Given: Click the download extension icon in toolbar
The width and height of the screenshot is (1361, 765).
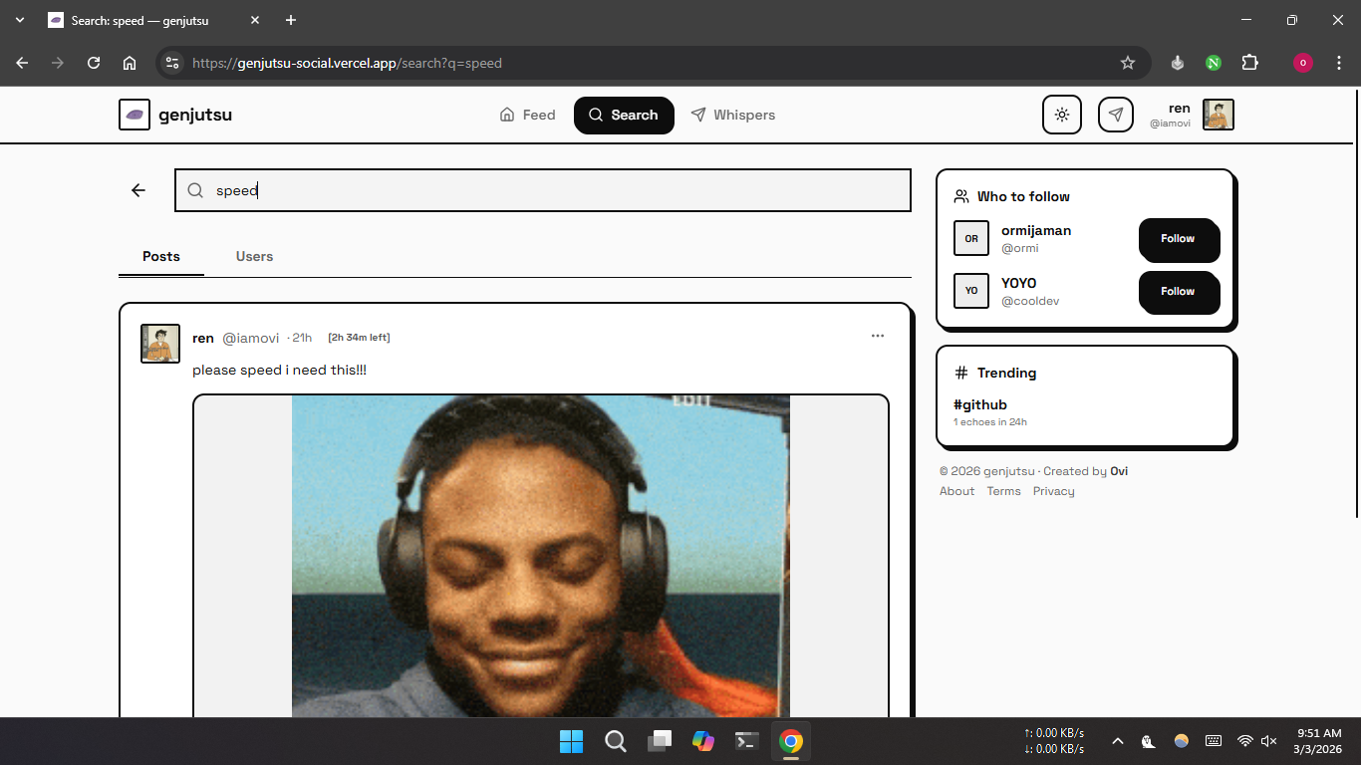Looking at the screenshot, I should [1178, 63].
